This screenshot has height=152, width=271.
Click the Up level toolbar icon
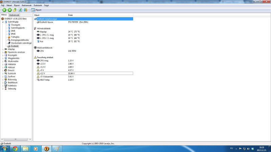[x=15, y=10]
